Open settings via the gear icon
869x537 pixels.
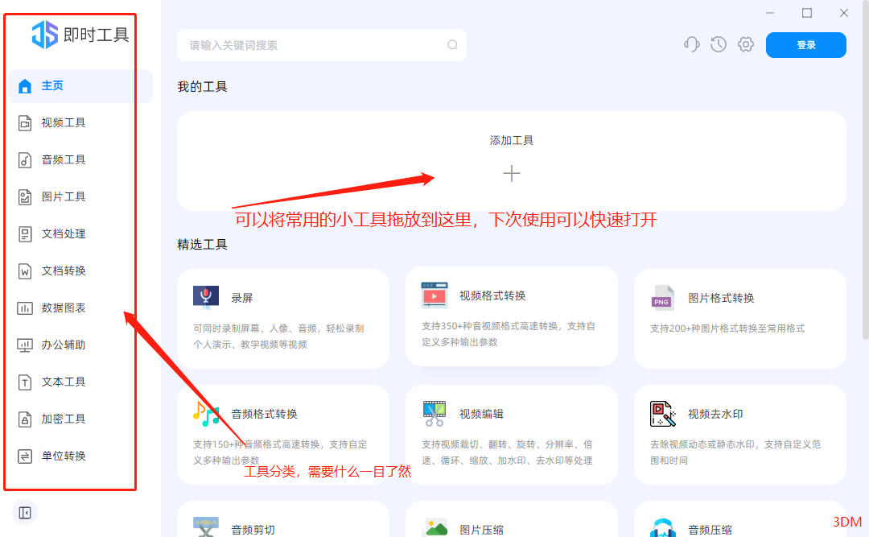(745, 44)
